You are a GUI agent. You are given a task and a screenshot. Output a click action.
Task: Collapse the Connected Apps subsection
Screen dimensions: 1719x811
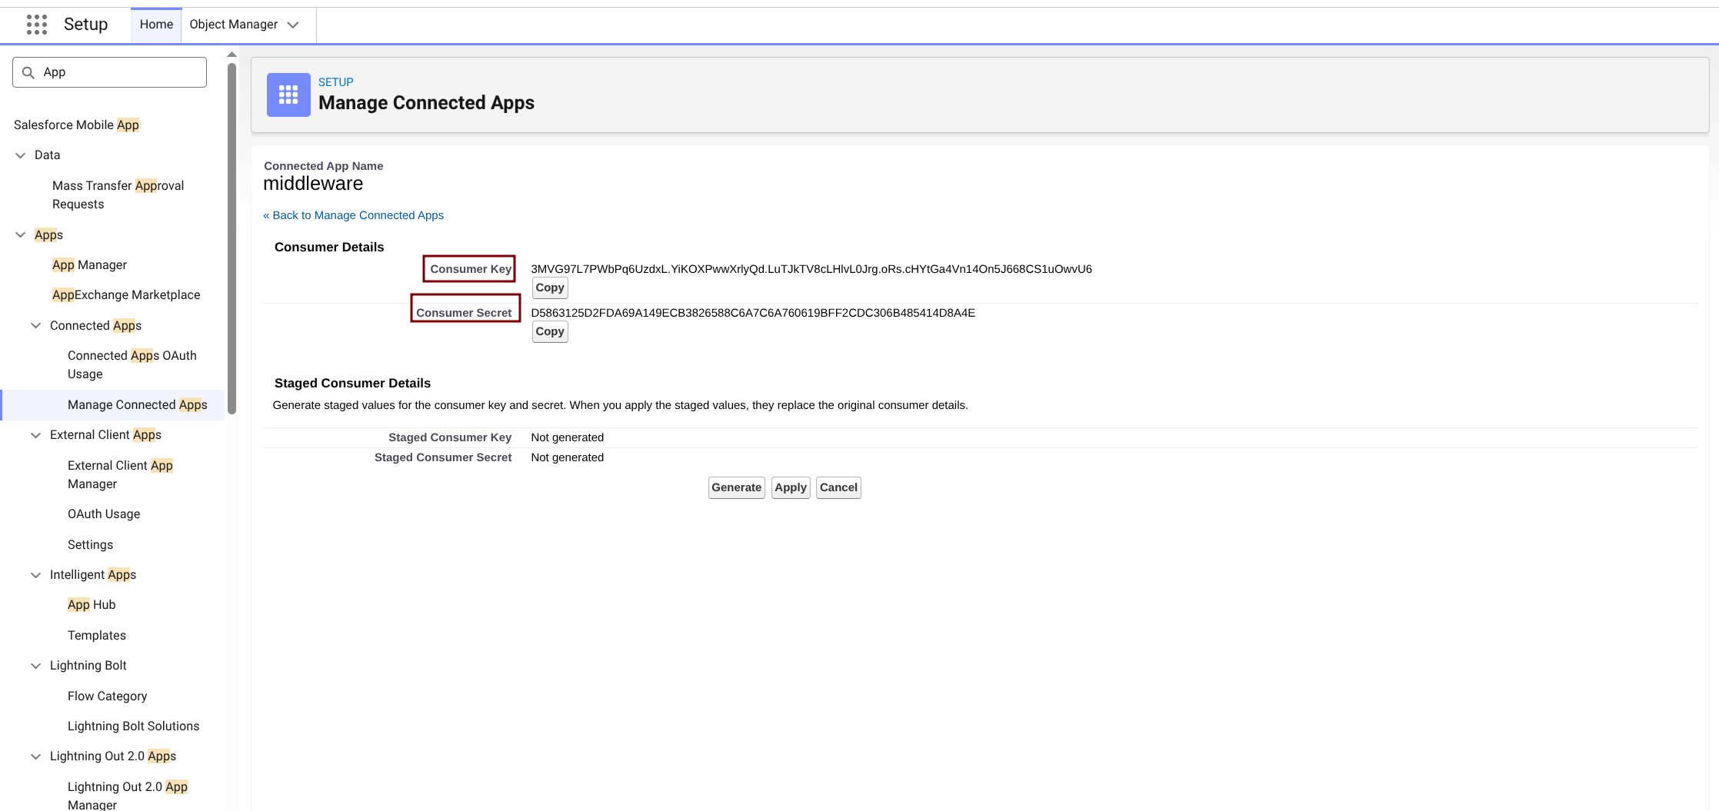(x=36, y=326)
